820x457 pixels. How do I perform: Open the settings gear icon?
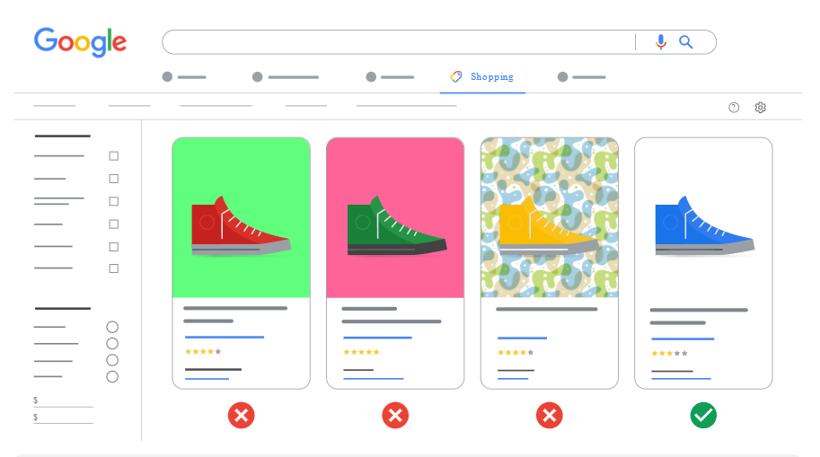coord(760,108)
